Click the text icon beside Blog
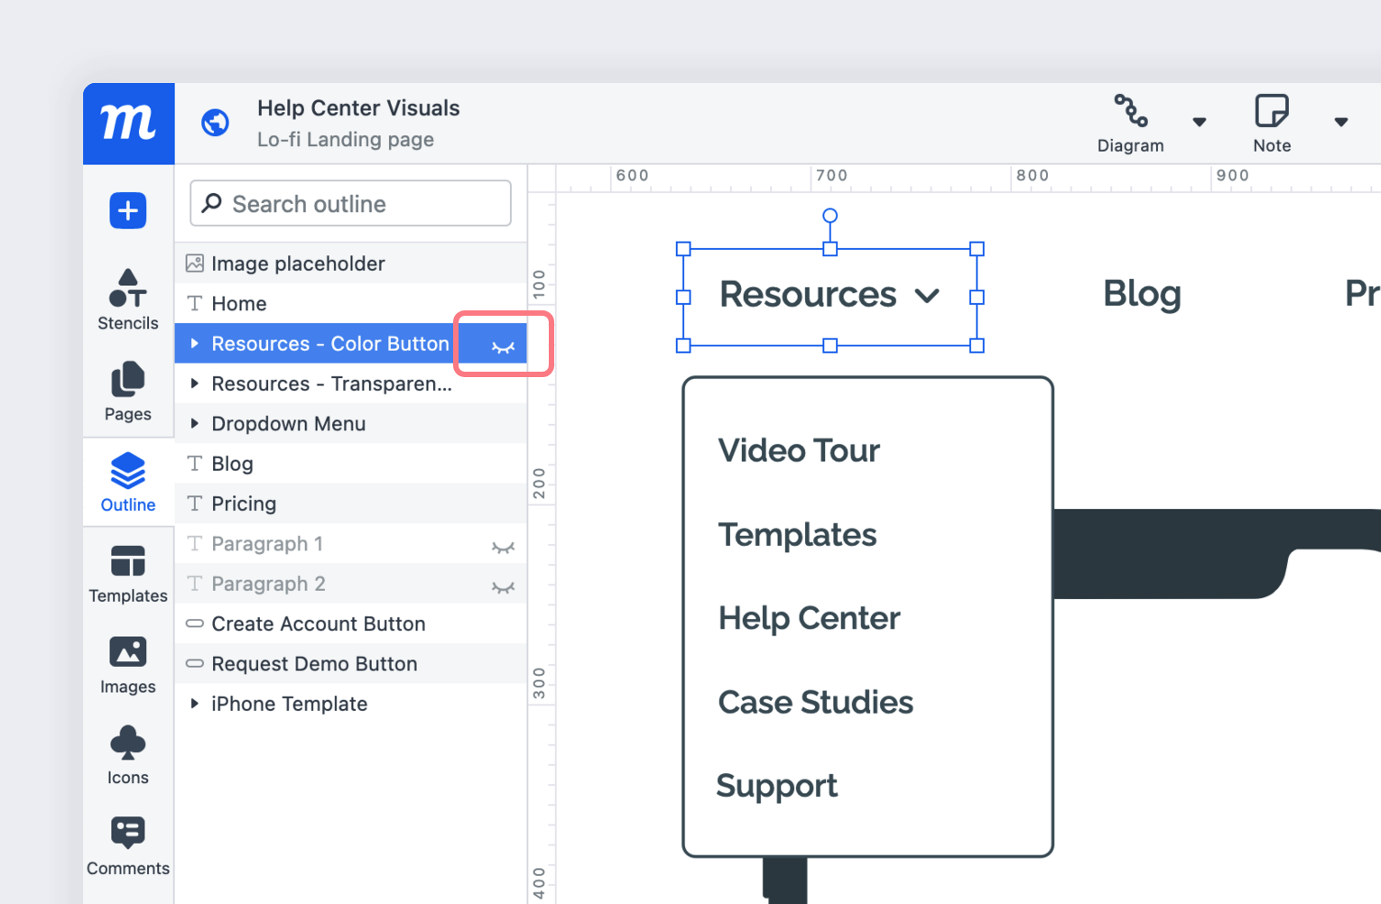Image resolution: width=1381 pixels, height=904 pixels. 194,464
